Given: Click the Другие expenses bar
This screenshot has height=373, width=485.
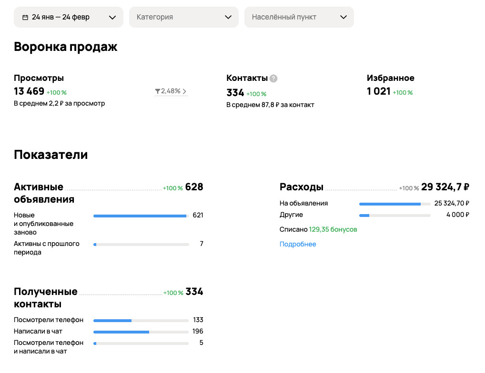Looking at the screenshot, I should (x=394, y=216).
